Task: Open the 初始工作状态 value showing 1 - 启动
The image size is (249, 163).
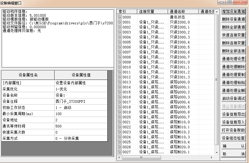Action: click(x=81, y=107)
